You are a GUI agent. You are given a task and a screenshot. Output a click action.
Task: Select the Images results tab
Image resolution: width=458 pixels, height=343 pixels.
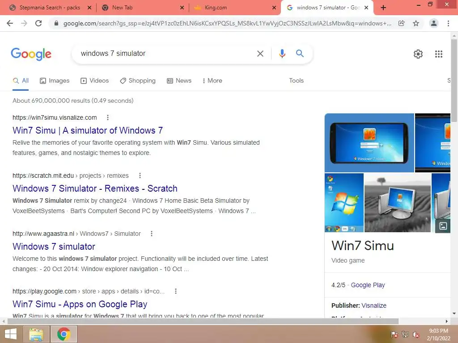coord(55,80)
